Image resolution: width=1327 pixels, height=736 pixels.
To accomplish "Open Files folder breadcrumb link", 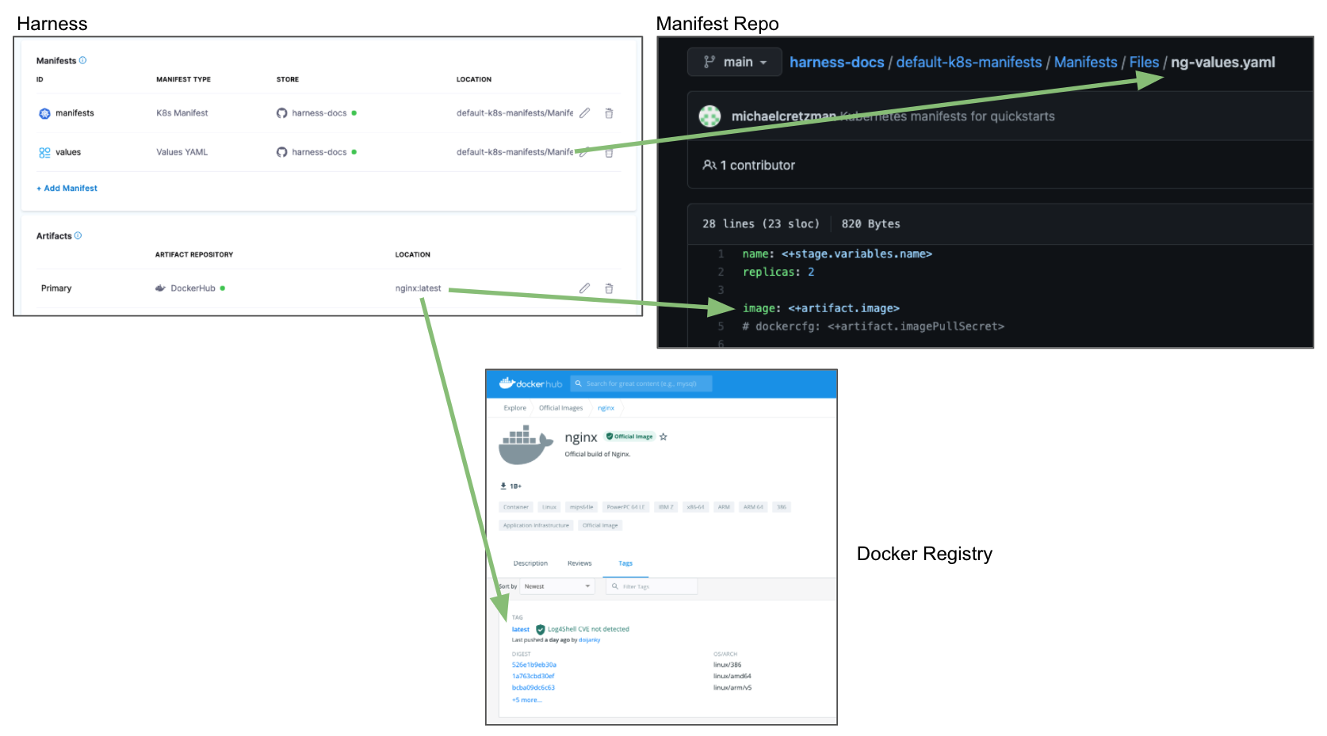I will pos(1144,62).
